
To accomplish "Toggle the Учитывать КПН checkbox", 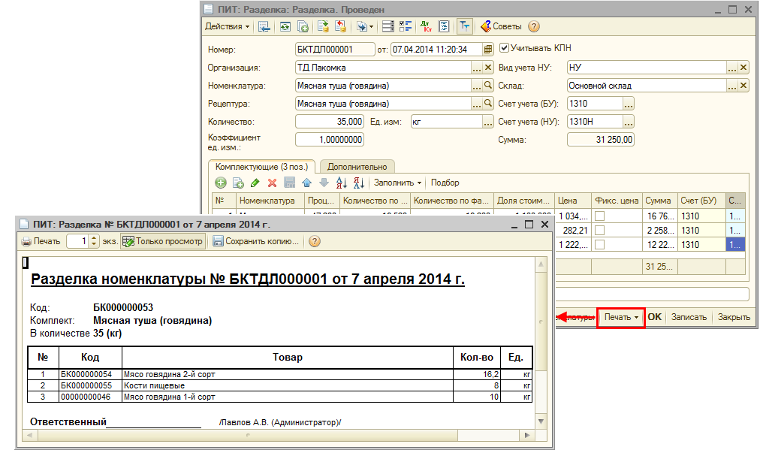I will point(504,48).
